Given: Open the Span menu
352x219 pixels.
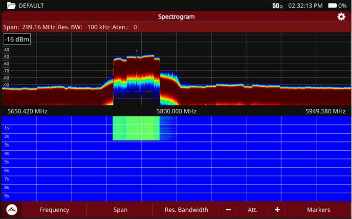Looking at the screenshot, I should 120,210.
